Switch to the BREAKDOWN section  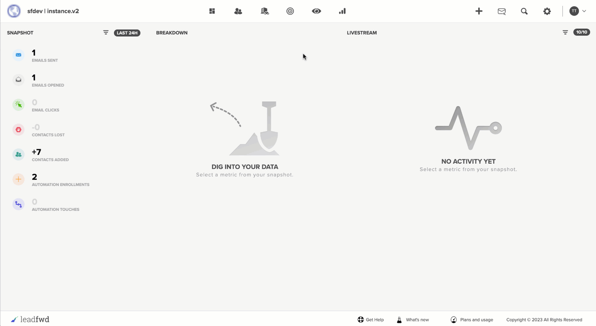pyautogui.click(x=172, y=33)
